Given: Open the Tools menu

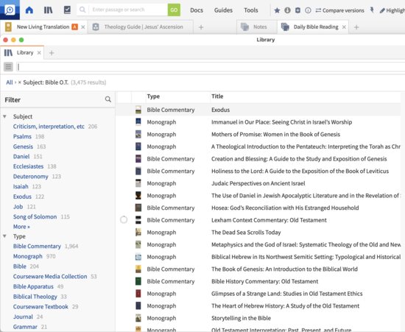Looking at the screenshot, I should [x=251, y=10].
